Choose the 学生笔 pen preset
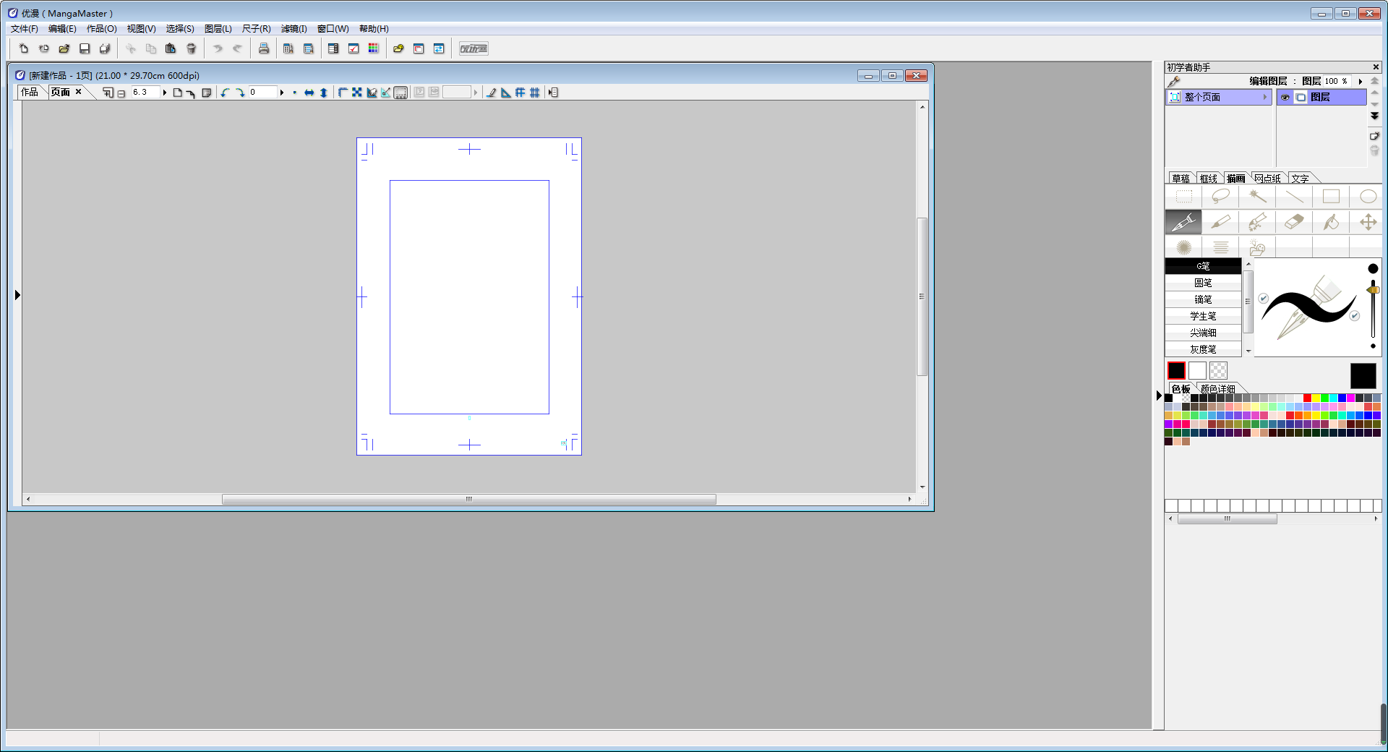 [x=1204, y=316]
